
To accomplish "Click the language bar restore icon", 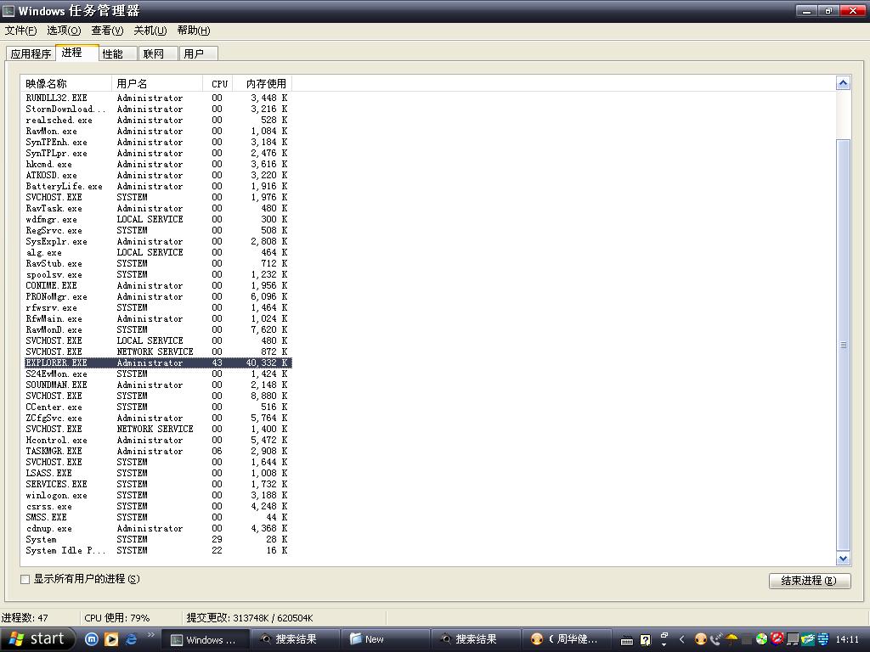I will click(x=664, y=635).
